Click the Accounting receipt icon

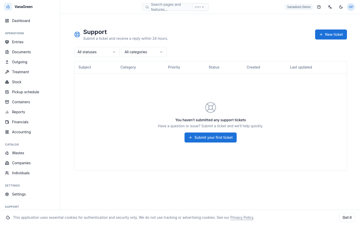[x=7, y=132]
